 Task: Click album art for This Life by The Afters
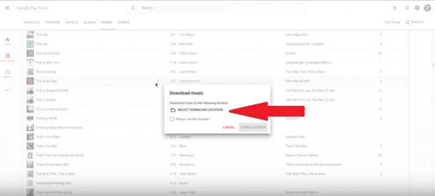30,35
